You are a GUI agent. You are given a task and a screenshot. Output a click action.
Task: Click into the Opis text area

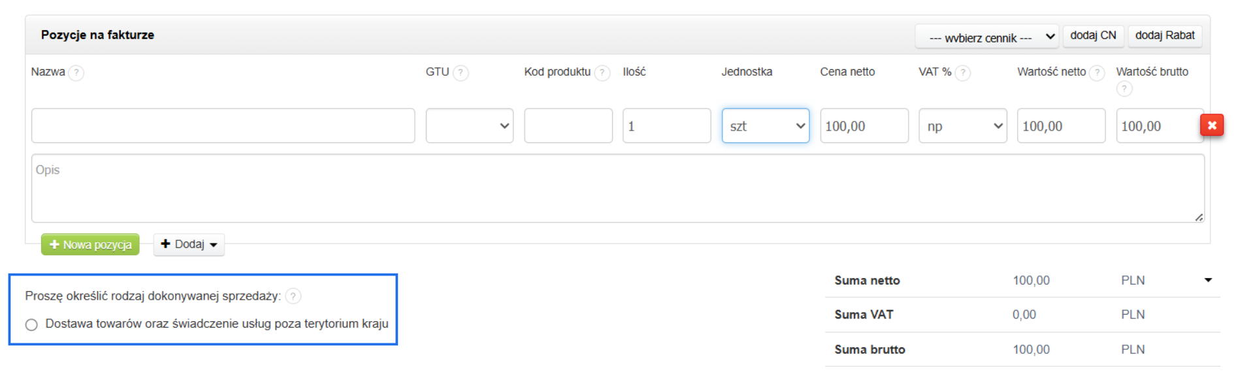coord(618,189)
